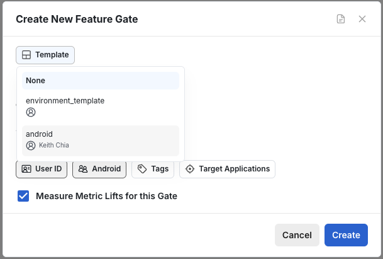383x259 pixels.
Task: Click the crosshair icon on Target Applications
Action: click(190, 169)
